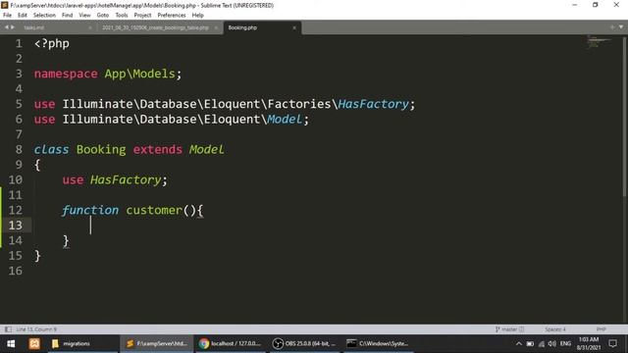Click 'HasFactory' at the end of line 5
Viewport: 628px width, 353px height.
(373, 104)
